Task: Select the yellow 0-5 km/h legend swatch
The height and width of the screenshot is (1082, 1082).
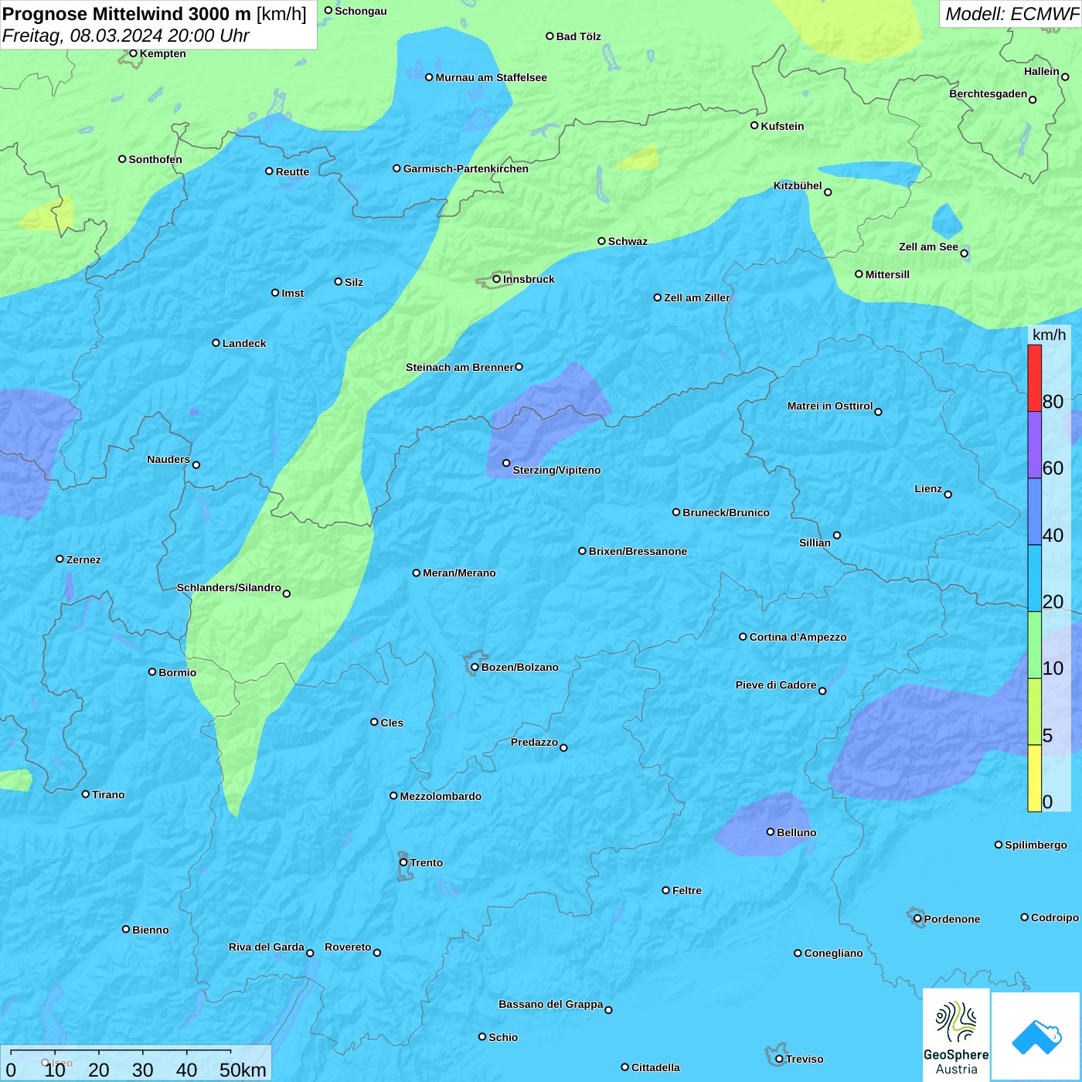Action: coord(1034,778)
